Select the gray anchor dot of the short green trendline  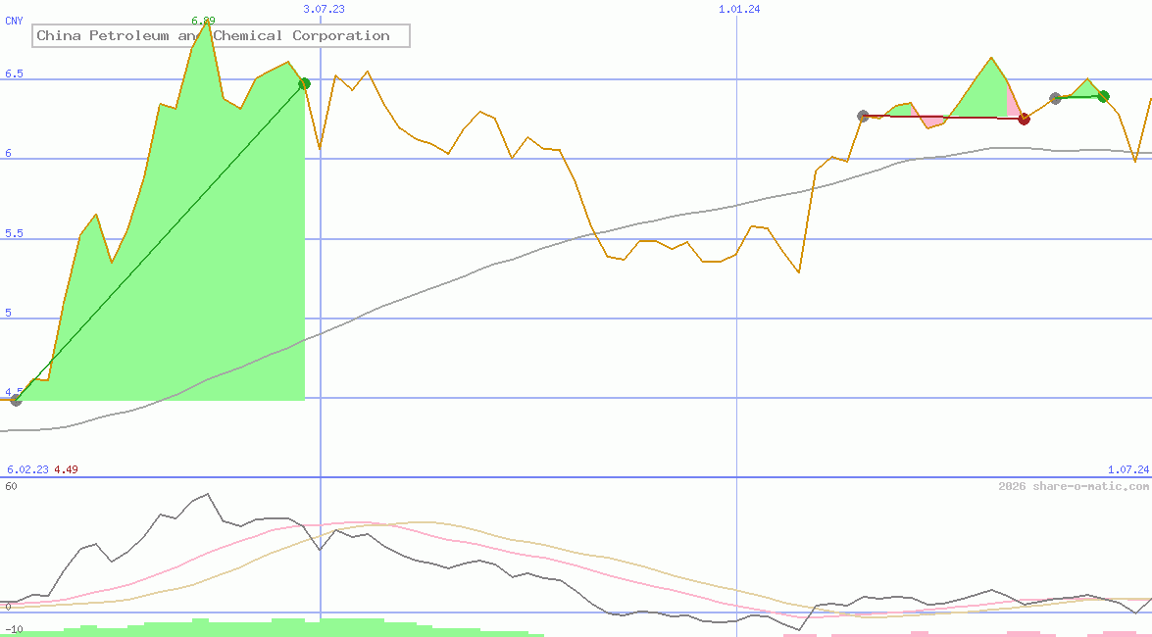[1055, 97]
